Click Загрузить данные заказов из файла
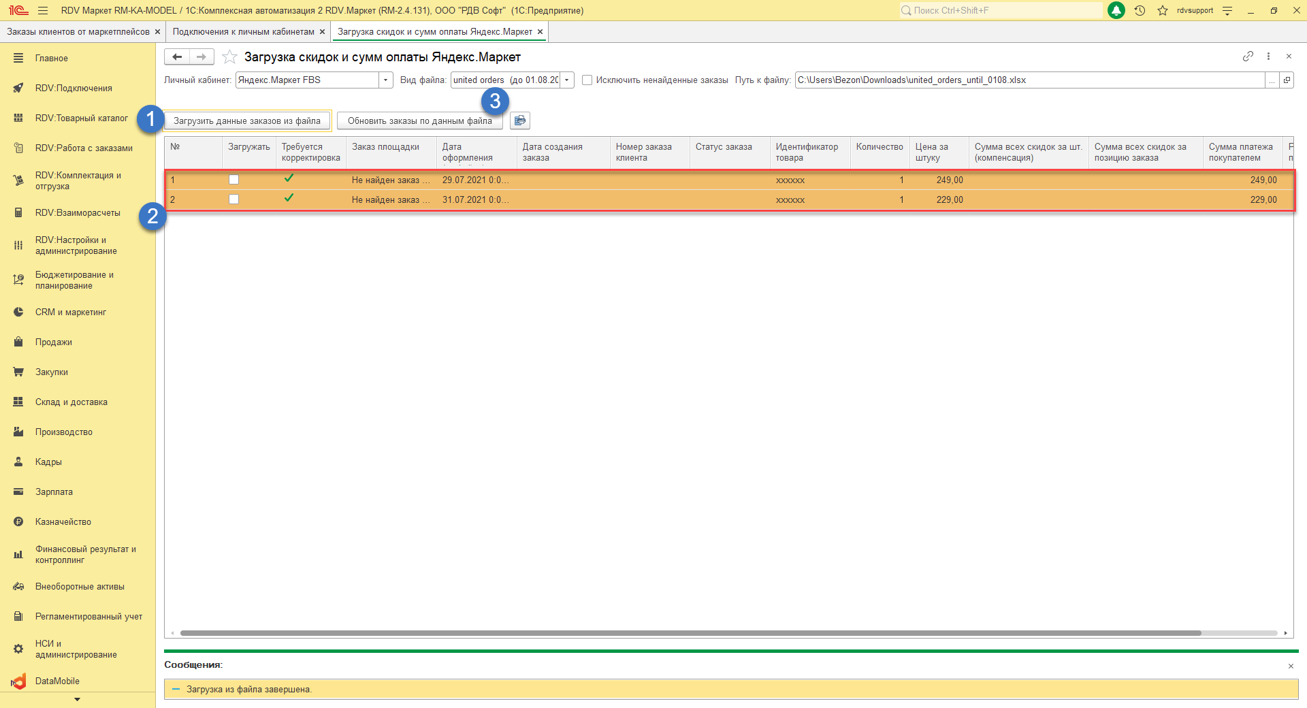1307x708 pixels. click(247, 120)
